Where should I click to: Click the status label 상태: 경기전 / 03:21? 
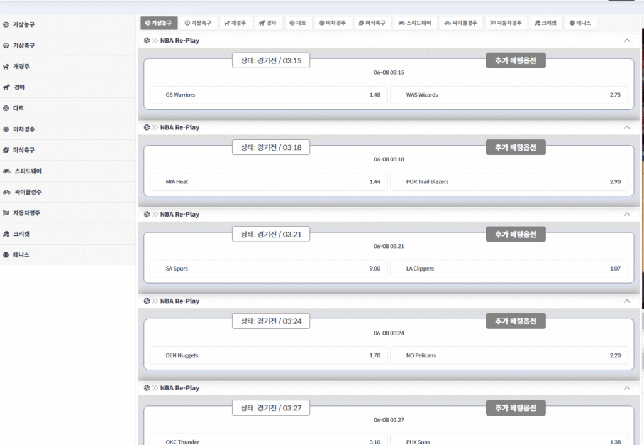(271, 234)
